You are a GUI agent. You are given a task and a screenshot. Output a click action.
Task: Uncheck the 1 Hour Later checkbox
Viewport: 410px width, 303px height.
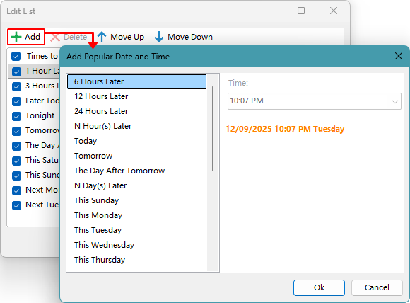(16, 72)
